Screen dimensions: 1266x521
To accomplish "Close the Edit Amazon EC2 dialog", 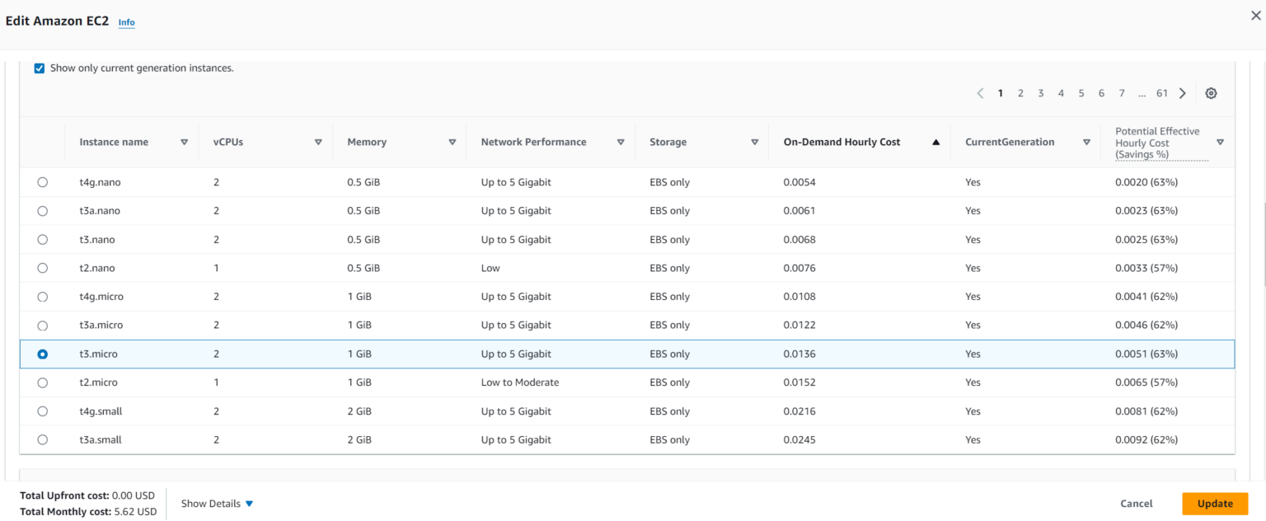I will pyautogui.click(x=1255, y=16).
